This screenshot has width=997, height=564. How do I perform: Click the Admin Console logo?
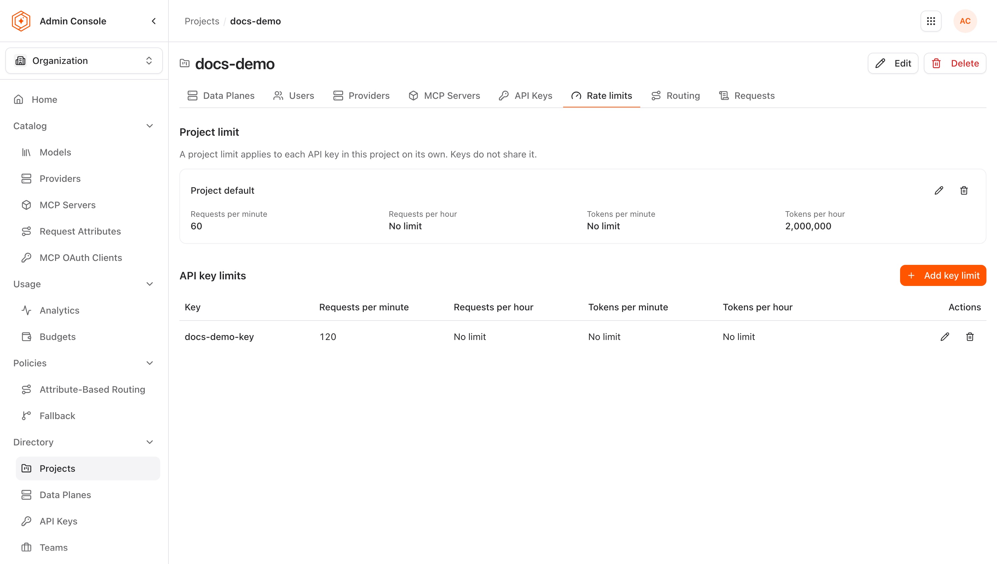[21, 21]
